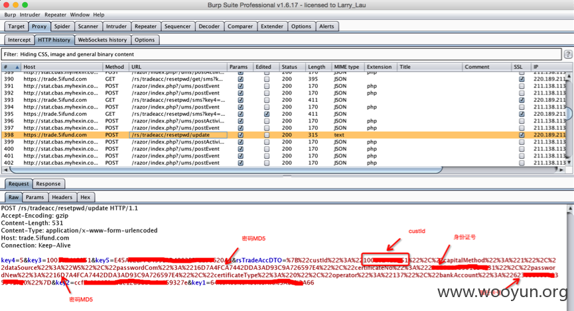
Task: Select history row 402 postEvent
Action: point(284,163)
